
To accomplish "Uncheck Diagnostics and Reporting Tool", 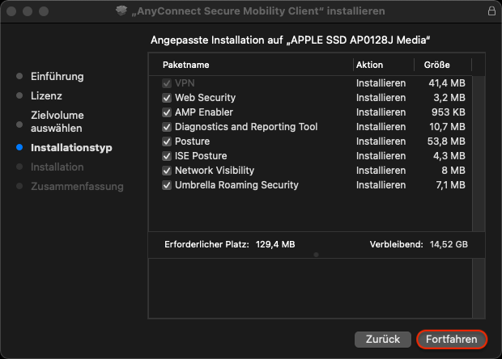I will click(167, 127).
